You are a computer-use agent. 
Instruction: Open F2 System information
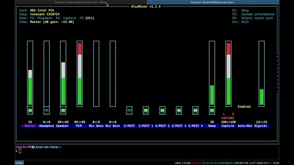[253, 14]
